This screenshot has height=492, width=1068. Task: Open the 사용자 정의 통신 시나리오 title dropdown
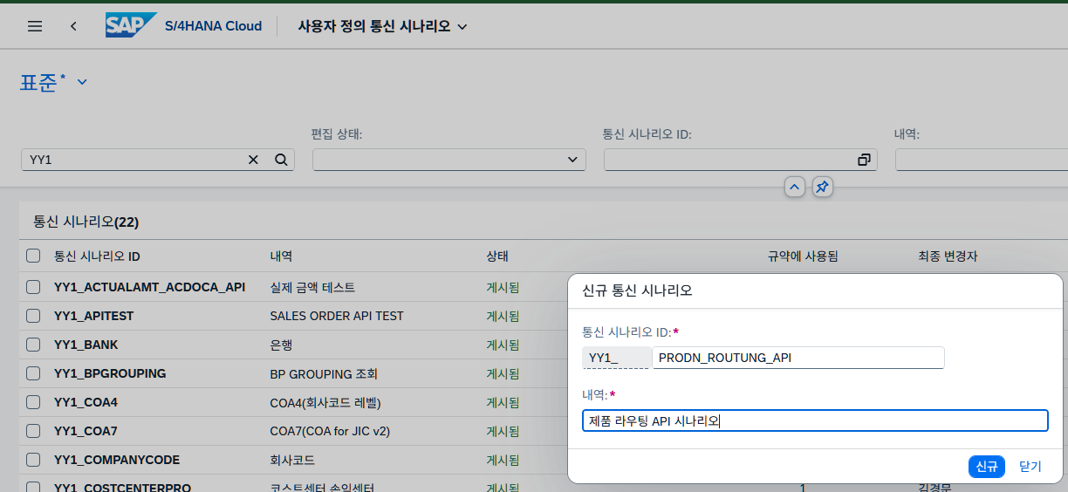[462, 26]
